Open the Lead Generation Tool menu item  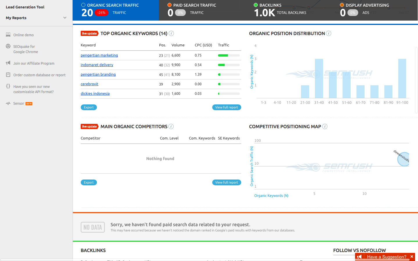point(25,7)
